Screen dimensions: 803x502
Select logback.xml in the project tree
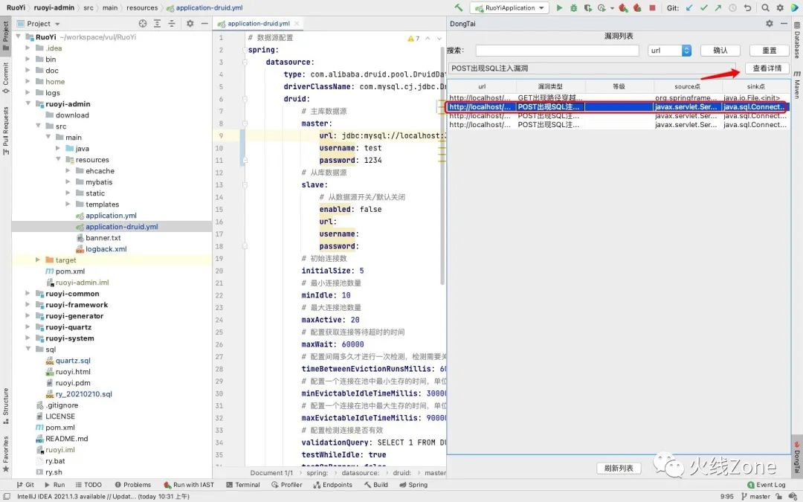[x=106, y=249]
